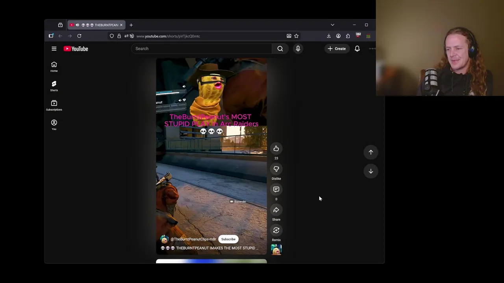Select the THEBURNTPEANUT browser tab
The height and width of the screenshot is (283, 504).
click(96, 25)
